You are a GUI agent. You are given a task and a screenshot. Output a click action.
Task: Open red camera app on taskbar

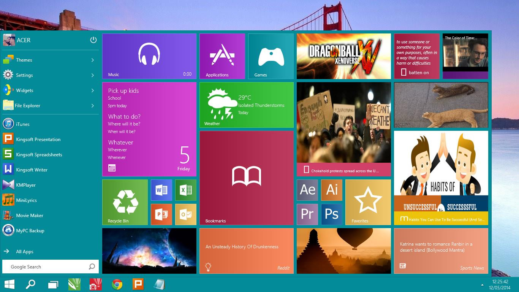click(95, 284)
